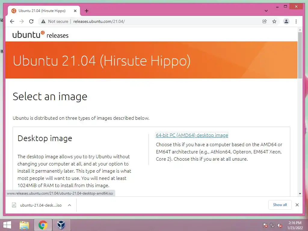
Task: Click the Ubuntu 21.04 (Hirsute Hippo) banner heading
Action: coord(102,60)
